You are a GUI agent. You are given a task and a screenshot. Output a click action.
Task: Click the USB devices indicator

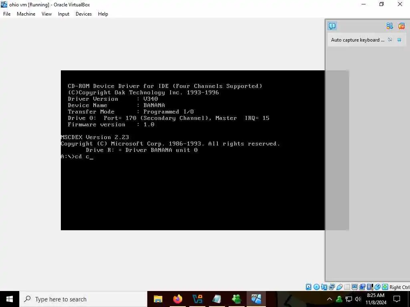pos(340,287)
